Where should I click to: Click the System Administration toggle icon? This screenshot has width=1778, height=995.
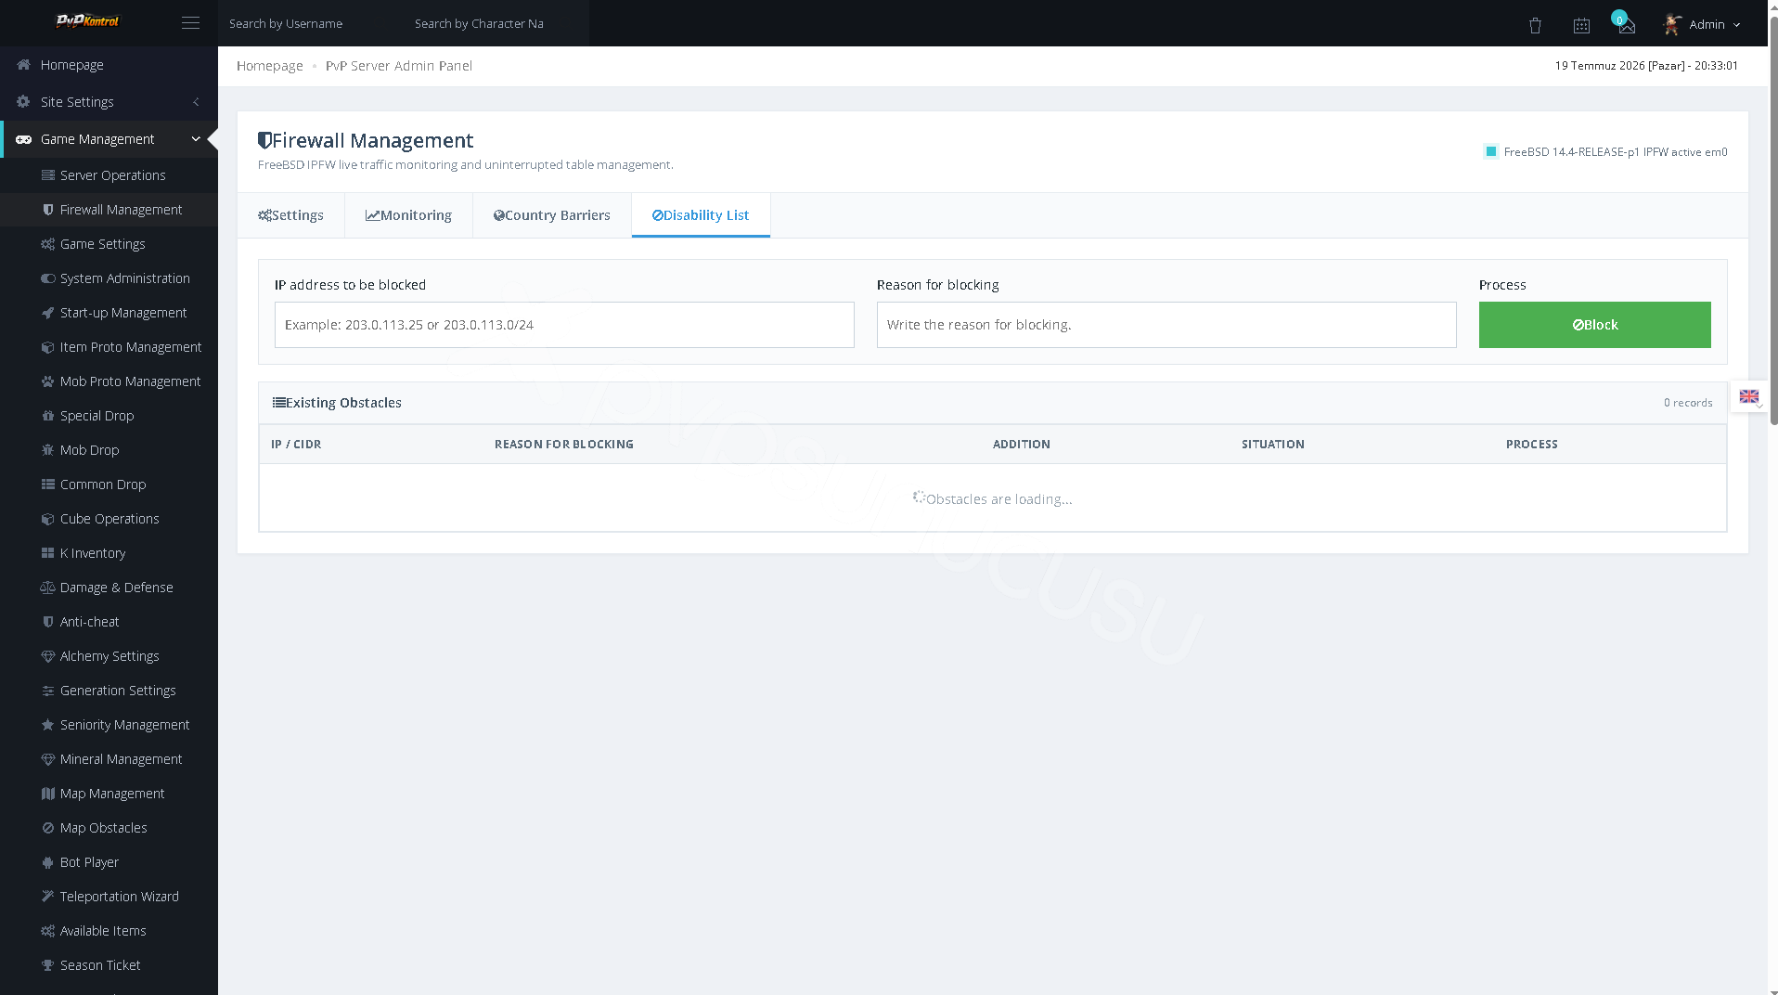pyautogui.click(x=48, y=278)
